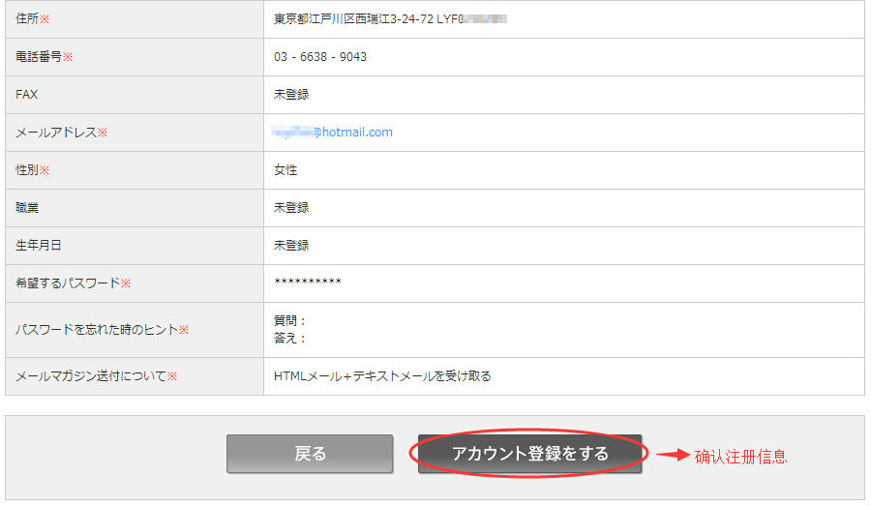Click the phone number 03 - 6638 - 9043

(x=320, y=57)
